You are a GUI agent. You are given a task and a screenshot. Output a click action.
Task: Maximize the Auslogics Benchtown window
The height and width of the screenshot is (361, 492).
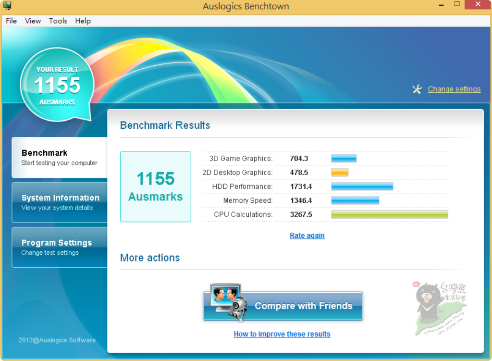457,4
